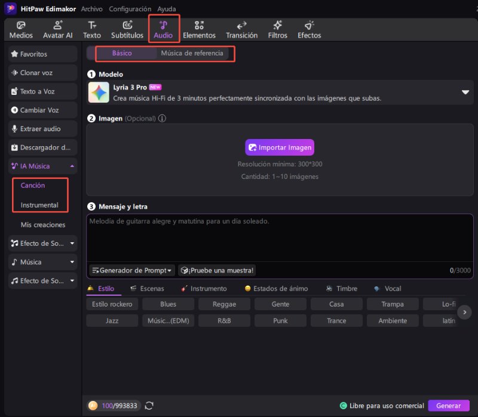Expand the first Efecto de So... section
The height and width of the screenshot is (417, 478).
(72, 243)
